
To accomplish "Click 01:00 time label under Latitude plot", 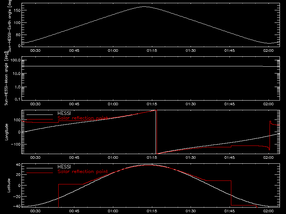I will [x=113, y=211].
